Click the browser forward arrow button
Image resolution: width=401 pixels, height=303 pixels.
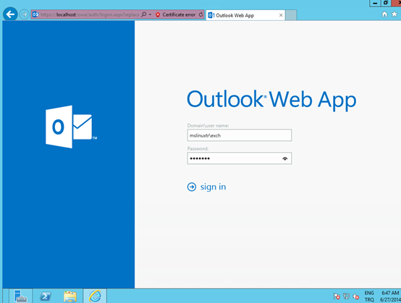click(x=24, y=14)
